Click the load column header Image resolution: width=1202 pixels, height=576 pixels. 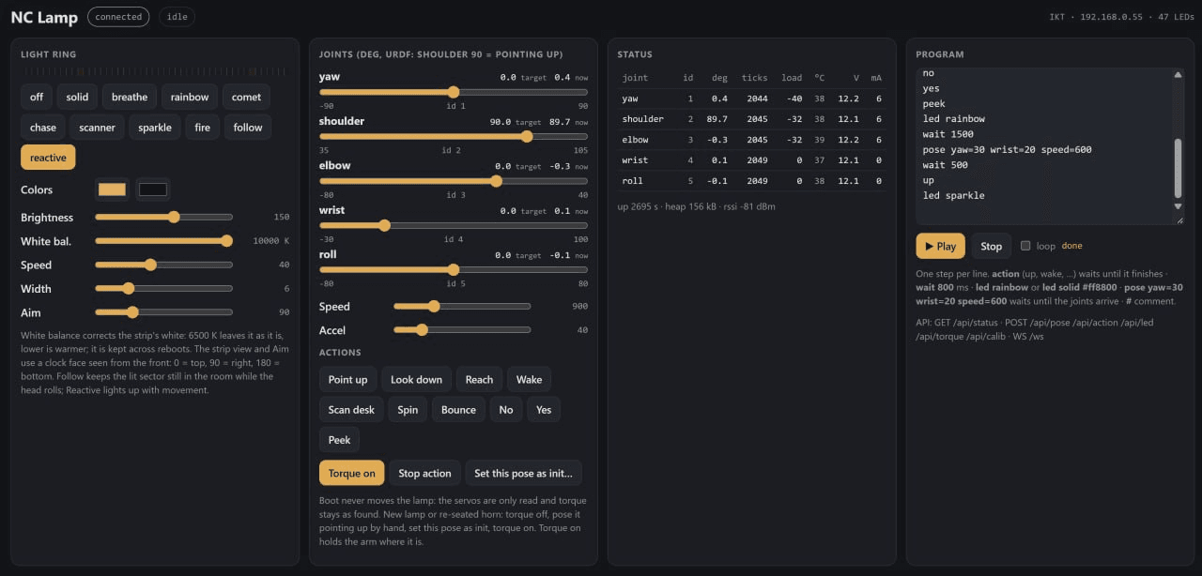pos(792,78)
